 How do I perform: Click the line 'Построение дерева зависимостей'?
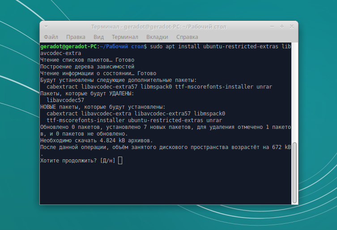[87, 67]
